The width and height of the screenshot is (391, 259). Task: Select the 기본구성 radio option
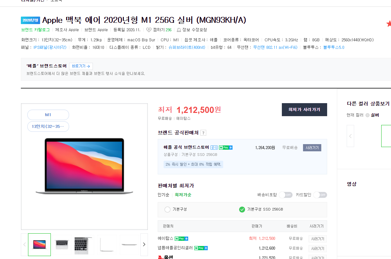coord(167,210)
